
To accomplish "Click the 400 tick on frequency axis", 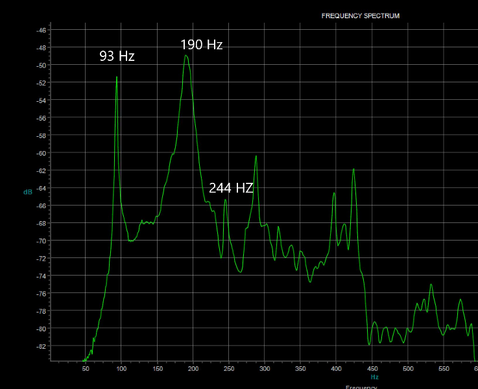I will pyautogui.click(x=336, y=369).
